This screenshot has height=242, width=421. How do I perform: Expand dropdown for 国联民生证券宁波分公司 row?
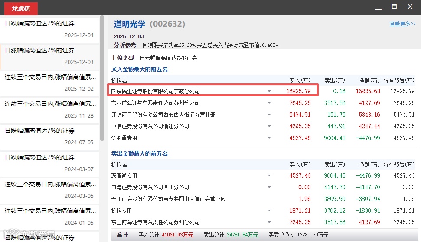point(269,91)
